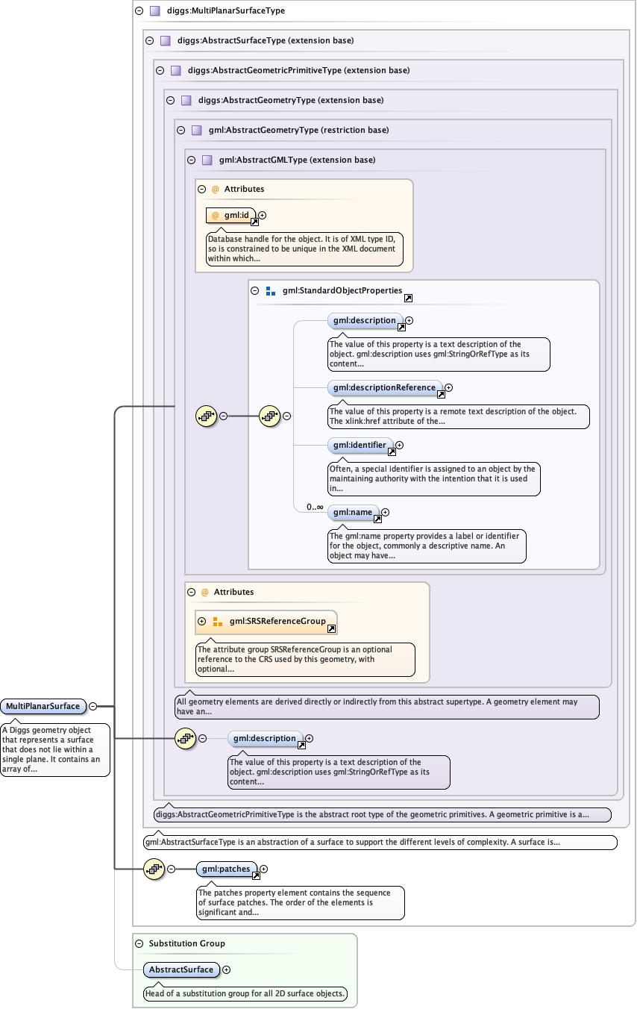The height and width of the screenshot is (1009, 637).
Task: Click the gml:descriptionReference link arrow icon
Action: 441,395
